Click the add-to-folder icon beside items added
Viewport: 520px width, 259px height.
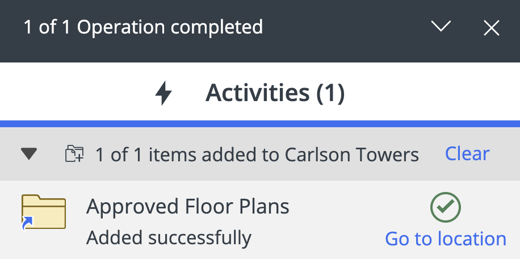[74, 154]
